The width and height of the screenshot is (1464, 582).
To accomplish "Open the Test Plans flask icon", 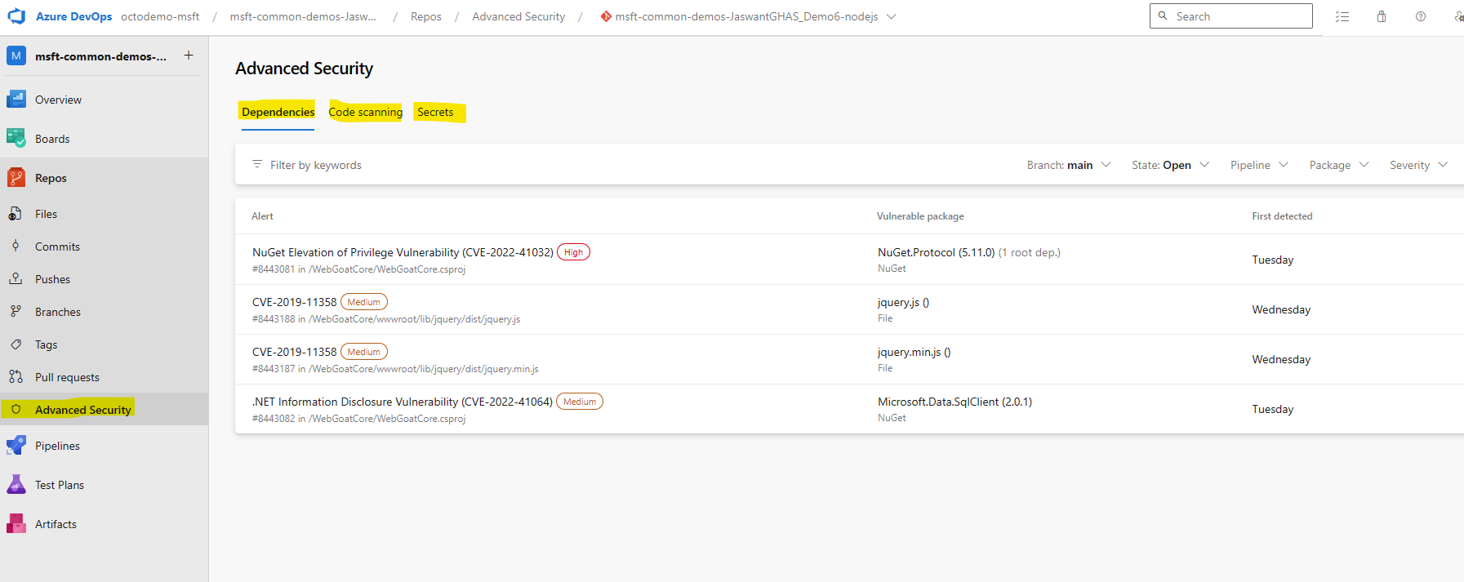I will pos(16,485).
